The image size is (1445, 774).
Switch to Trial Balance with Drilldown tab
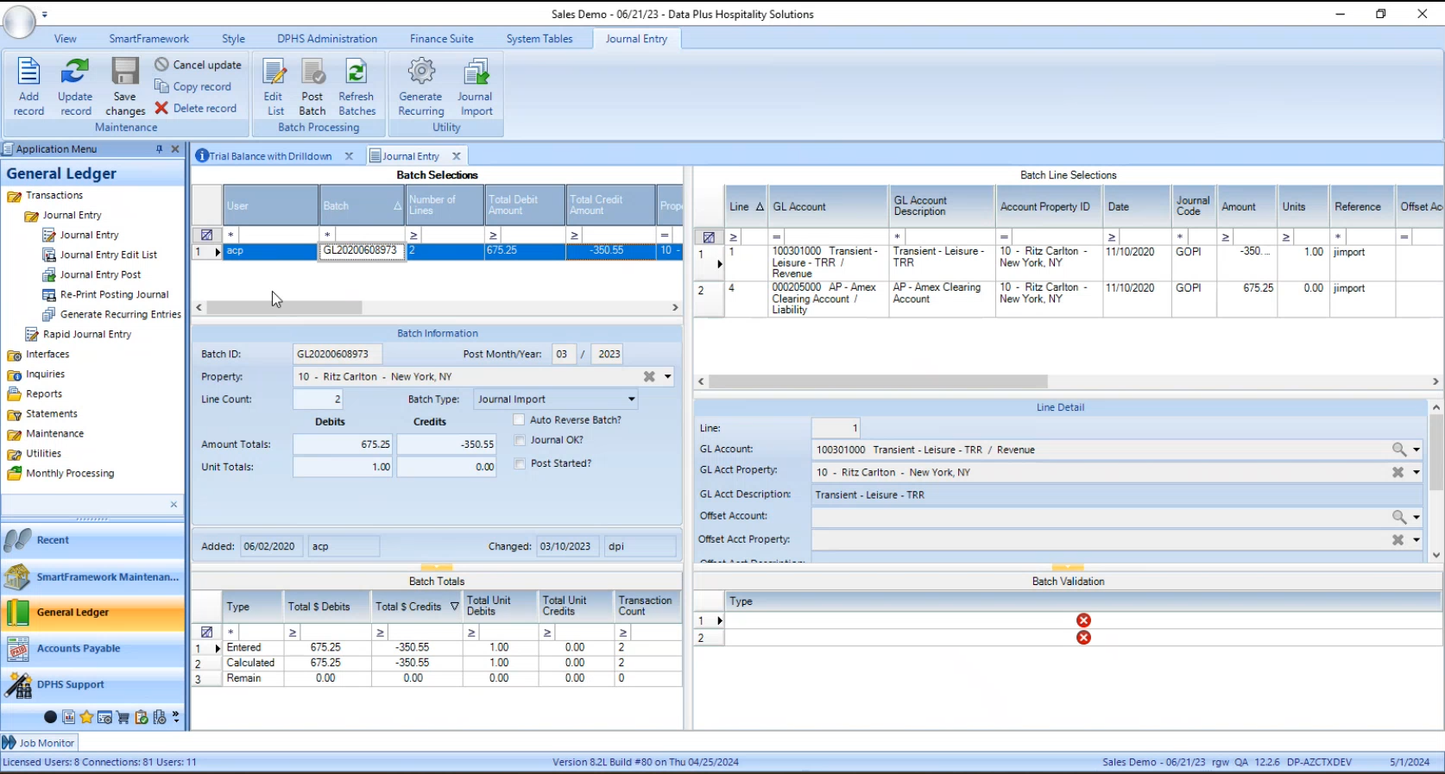tap(270, 156)
